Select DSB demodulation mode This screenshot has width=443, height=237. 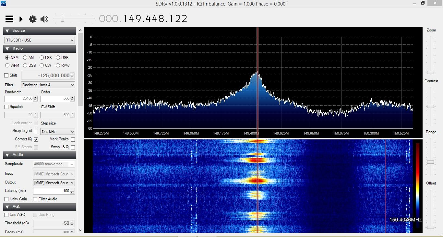coord(30,65)
